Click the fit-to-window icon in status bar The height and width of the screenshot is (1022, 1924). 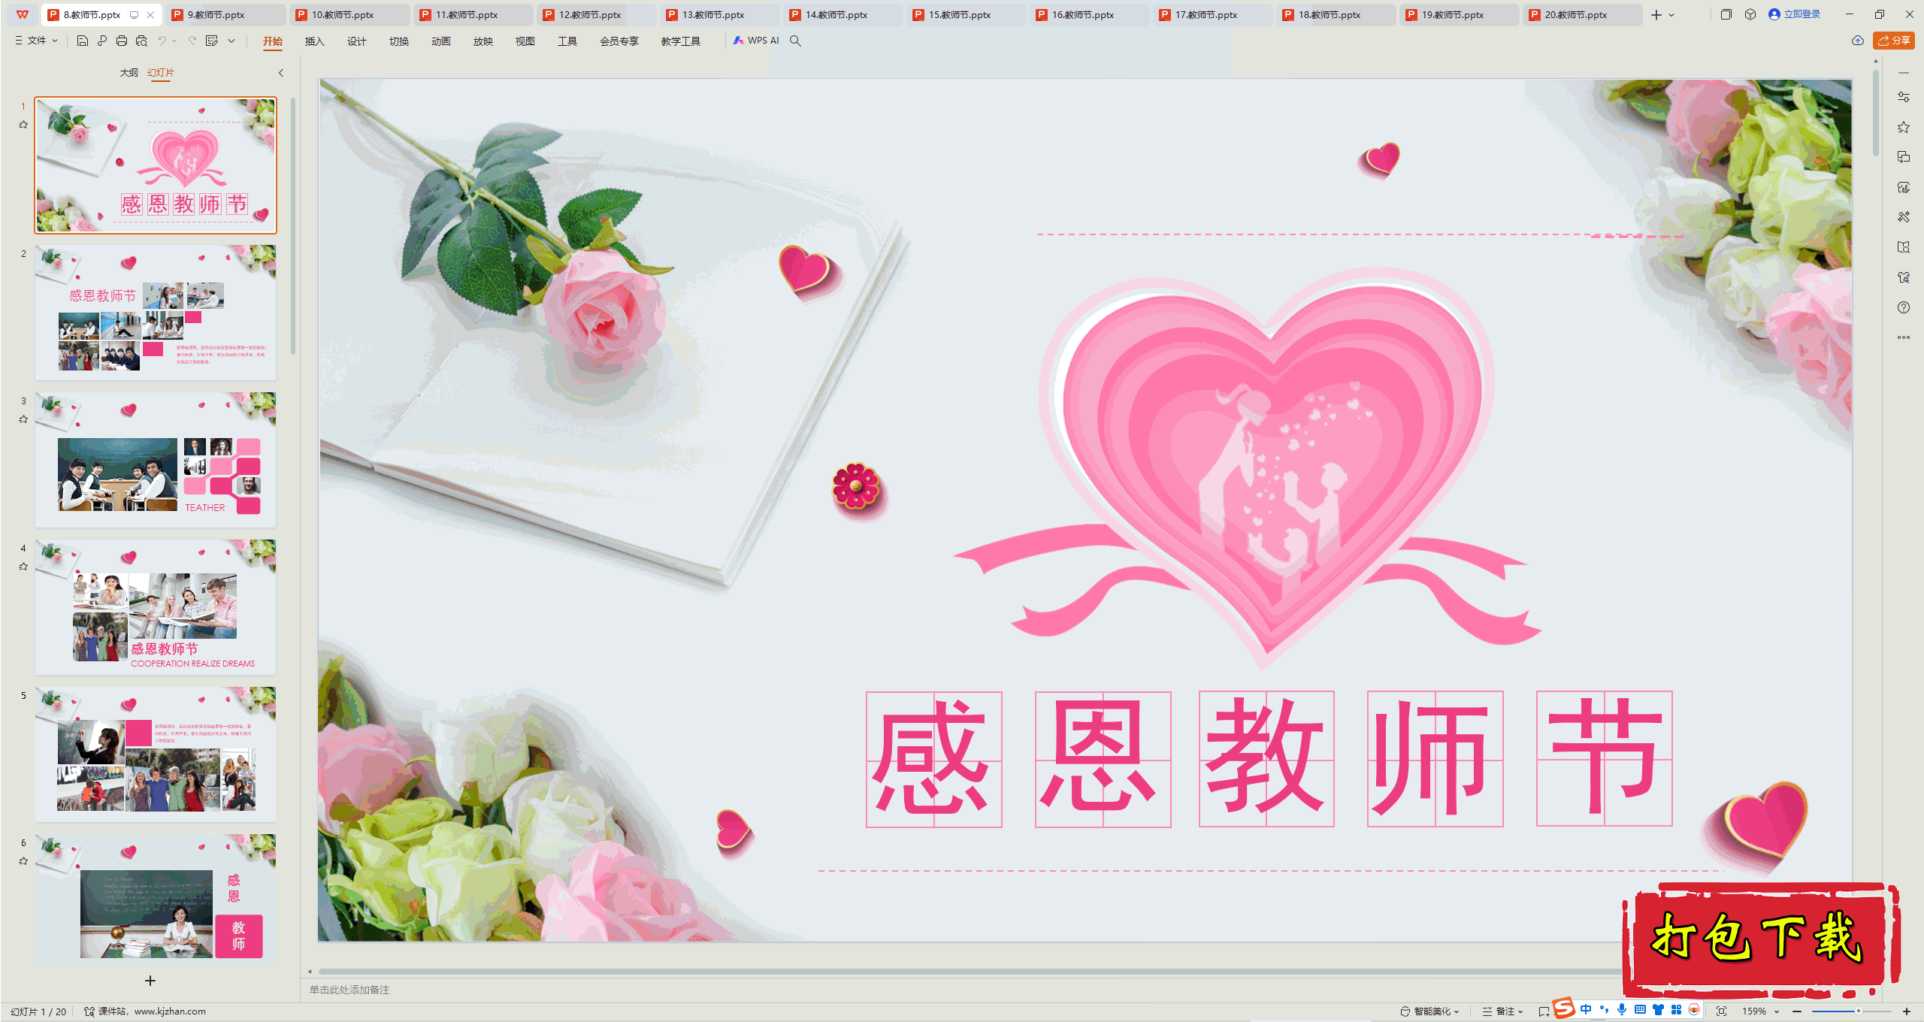pos(1722,1011)
